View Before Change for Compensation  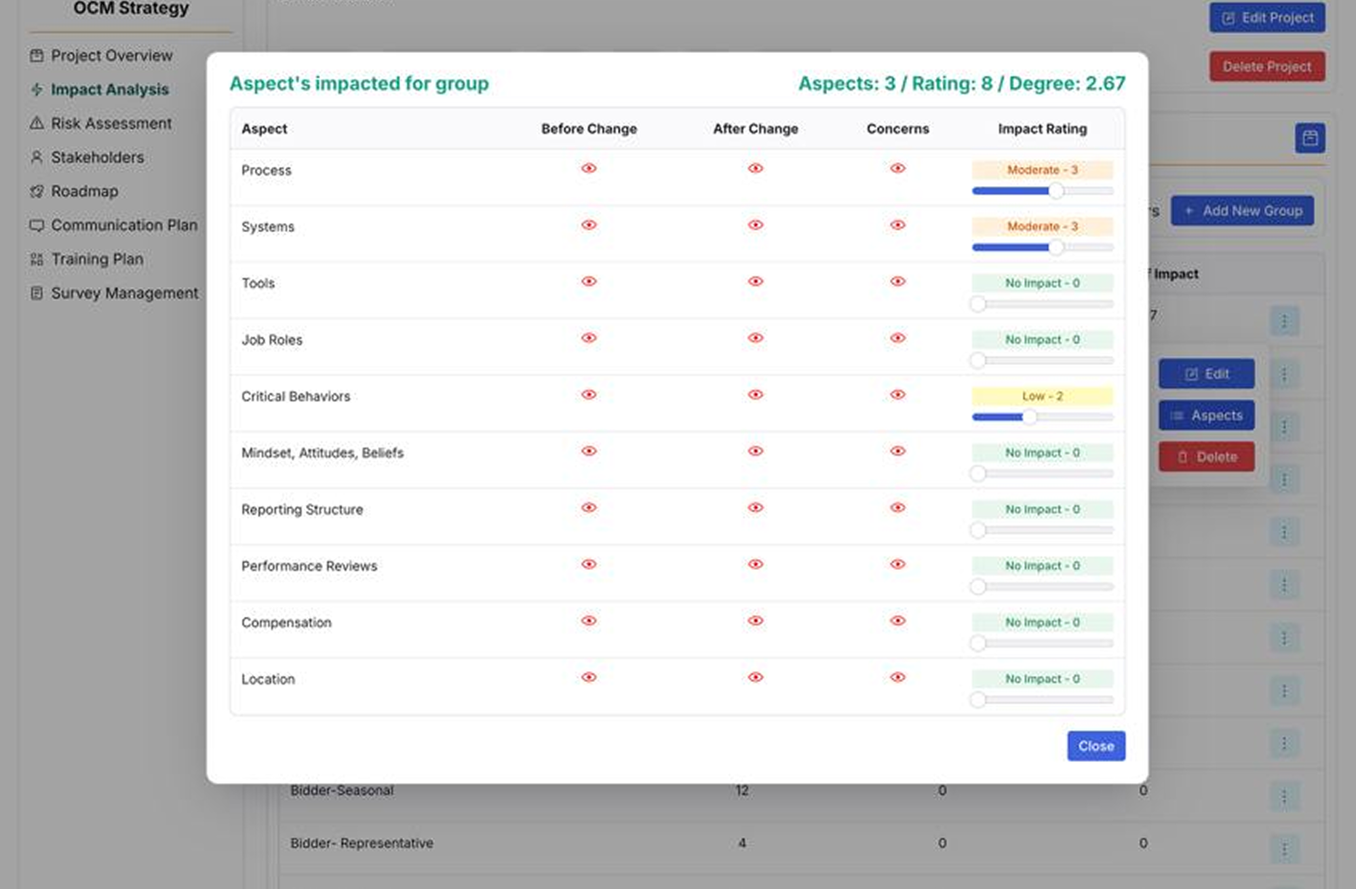(589, 621)
